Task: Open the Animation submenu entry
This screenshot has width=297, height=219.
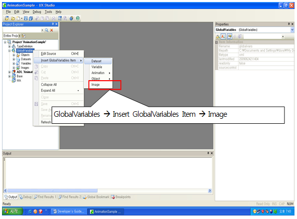Action: tap(98, 73)
